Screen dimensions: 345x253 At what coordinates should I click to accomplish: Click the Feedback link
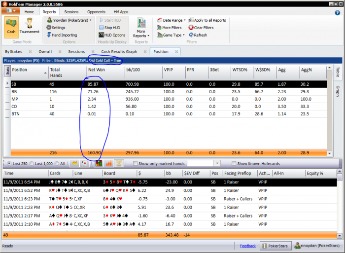coord(247,246)
